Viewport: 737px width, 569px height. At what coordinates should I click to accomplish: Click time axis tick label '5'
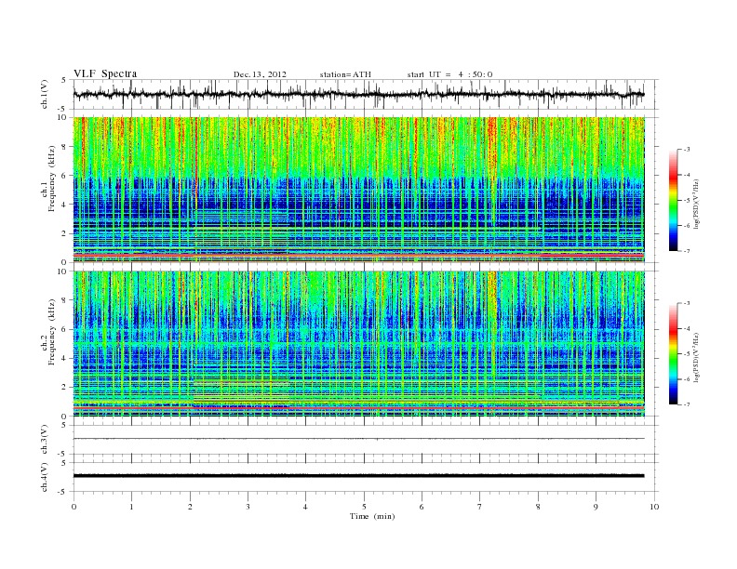tap(364, 507)
